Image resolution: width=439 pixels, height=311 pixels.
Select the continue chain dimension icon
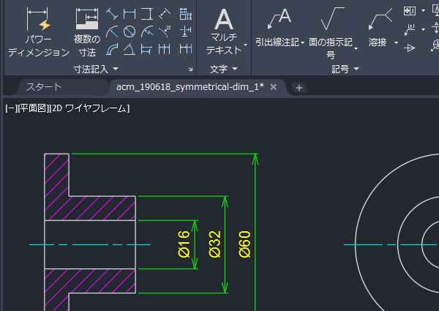point(165,49)
